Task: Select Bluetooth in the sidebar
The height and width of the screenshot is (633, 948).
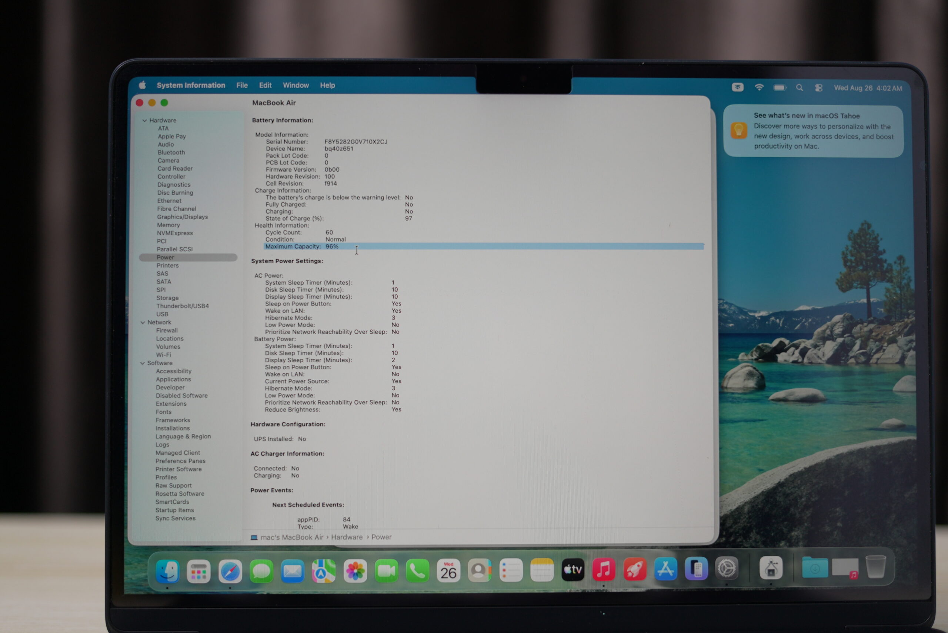Action: 171,152
